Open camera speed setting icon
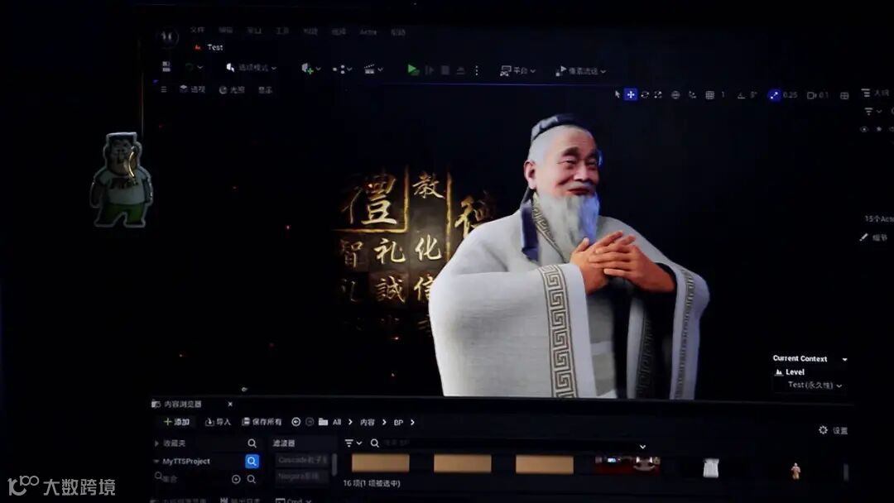The width and height of the screenshot is (894, 503). pyautogui.click(x=811, y=95)
